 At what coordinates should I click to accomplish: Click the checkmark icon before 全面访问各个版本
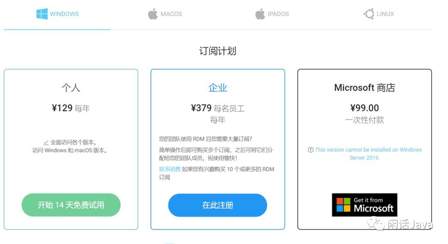coord(46,143)
